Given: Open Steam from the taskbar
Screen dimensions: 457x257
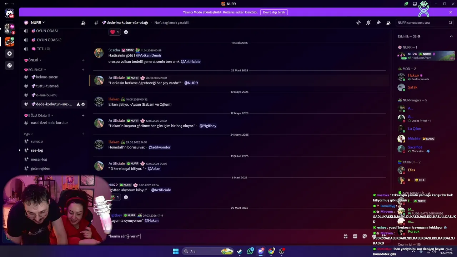Looking at the screenshot, I should pos(240,251).
